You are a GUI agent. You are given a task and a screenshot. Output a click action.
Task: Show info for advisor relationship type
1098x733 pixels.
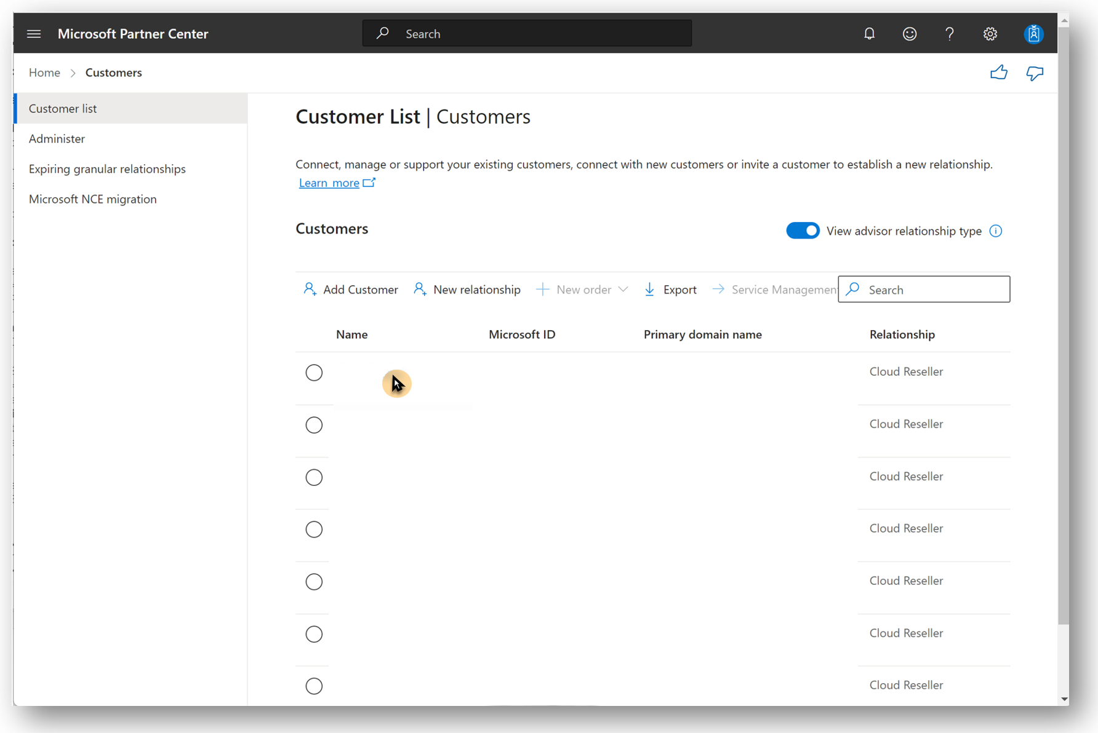[x=995, y=231]
